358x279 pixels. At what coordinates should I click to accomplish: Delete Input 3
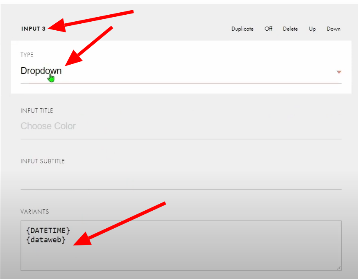click(290, 29)
